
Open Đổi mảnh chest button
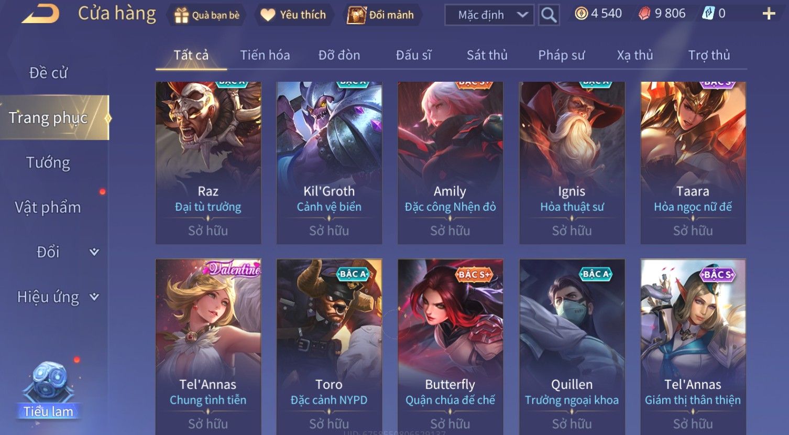pos(381,15)
